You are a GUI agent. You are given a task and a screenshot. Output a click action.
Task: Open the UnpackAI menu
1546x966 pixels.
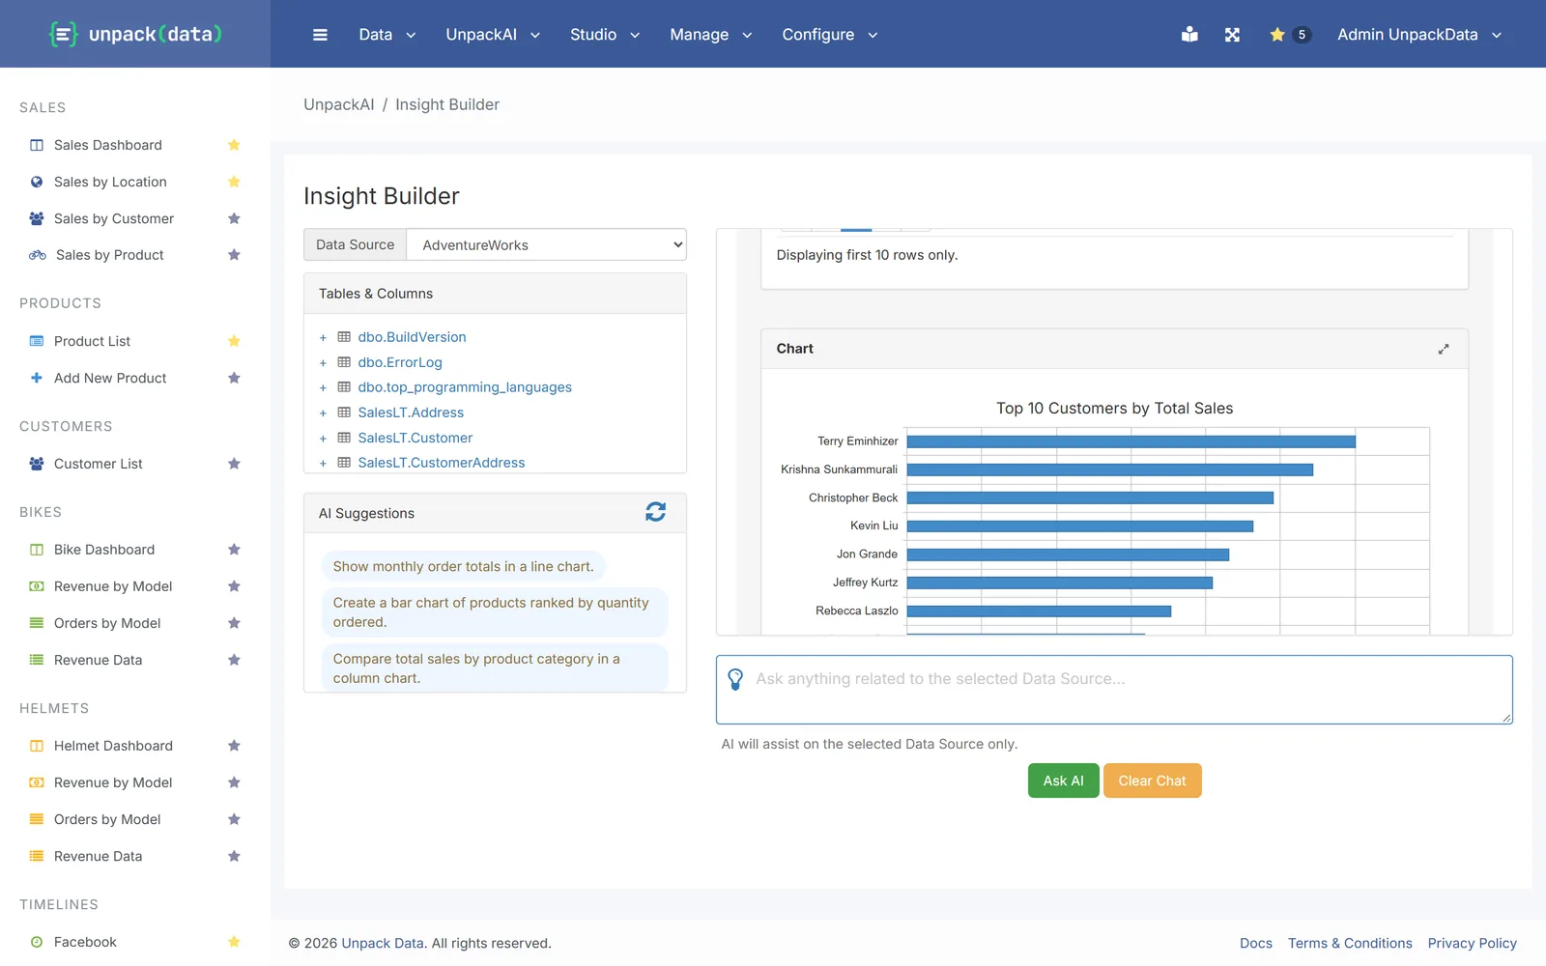pyautogui.click(x=493, y=35)
